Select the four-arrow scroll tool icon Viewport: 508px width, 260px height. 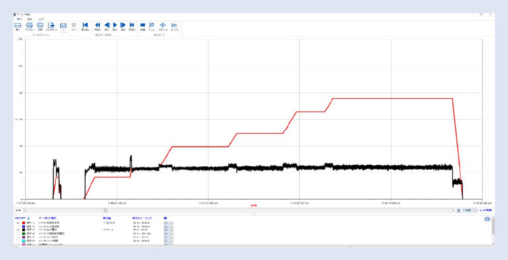tap(163, 25)
